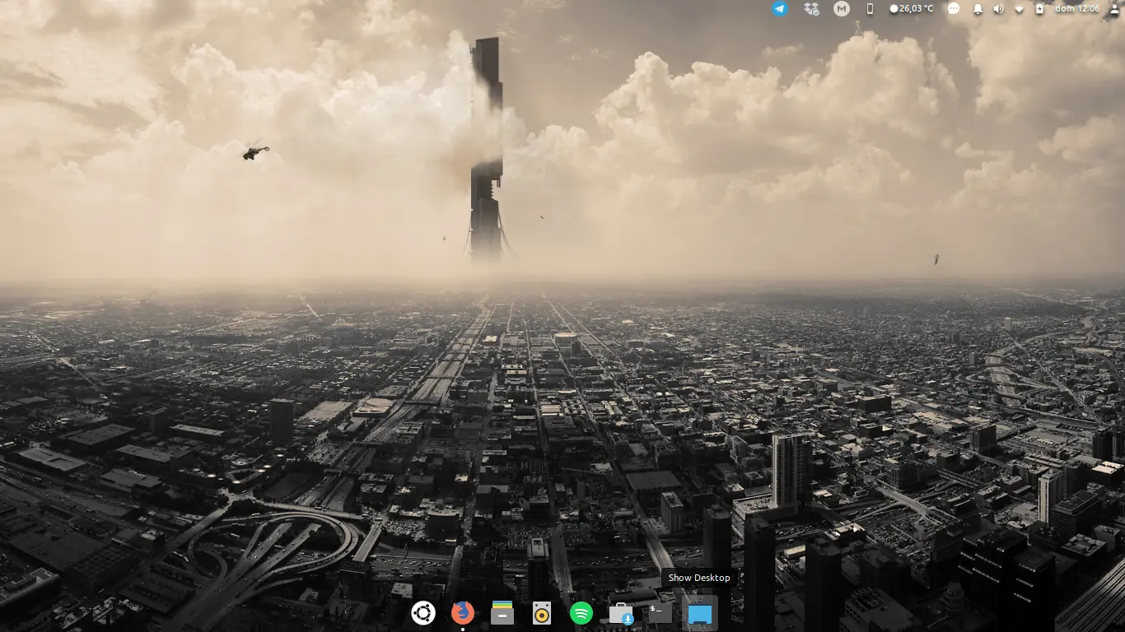Open the Dropbox tray indicator
Screen dimensions: 1125x632
point(811,9)
